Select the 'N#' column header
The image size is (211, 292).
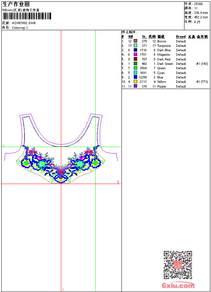pos(131,37)
